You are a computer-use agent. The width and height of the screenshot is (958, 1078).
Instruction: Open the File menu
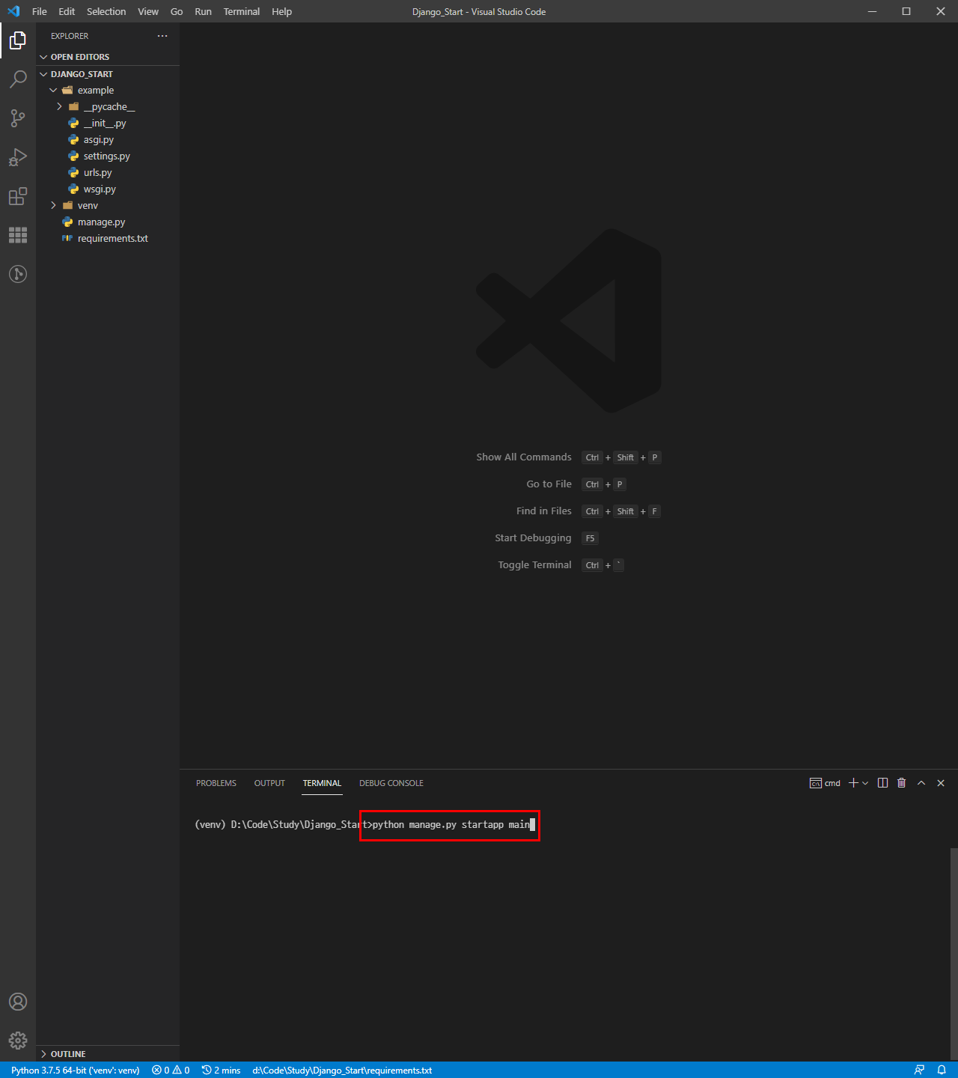40,11
